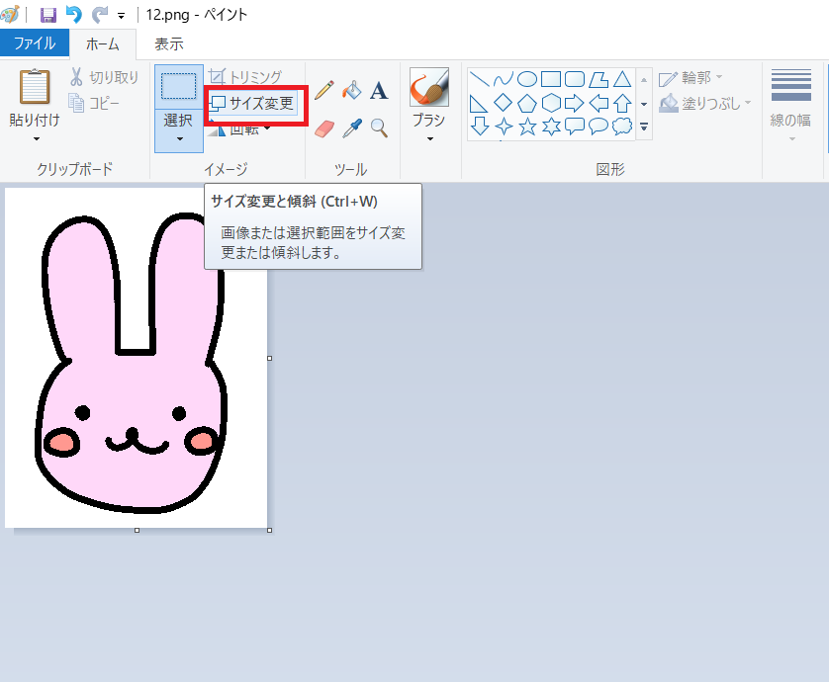Click the canvas bottom-edge resize handle
This screenshot has height=682, width=829.
pyautogui.click(x=137, y=530)
